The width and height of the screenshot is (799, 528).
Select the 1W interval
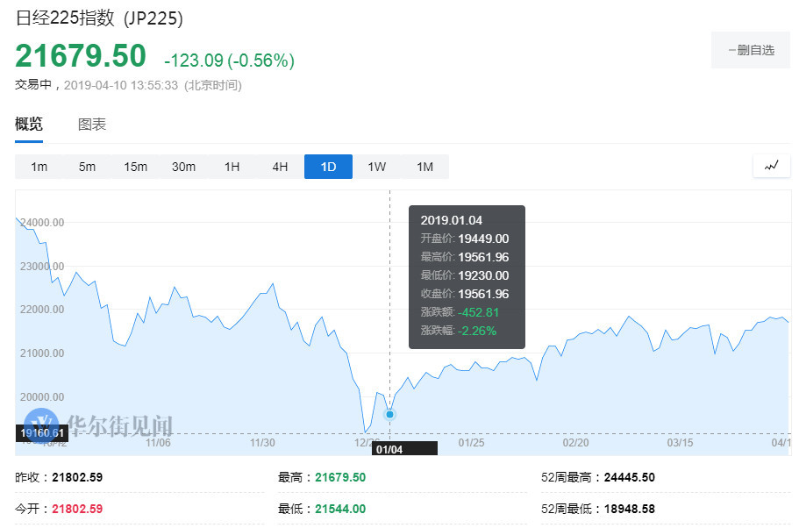(376, 167)
